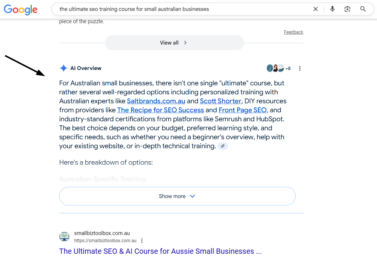Click the smallbiztoolbox site favicon

point(64,237)
